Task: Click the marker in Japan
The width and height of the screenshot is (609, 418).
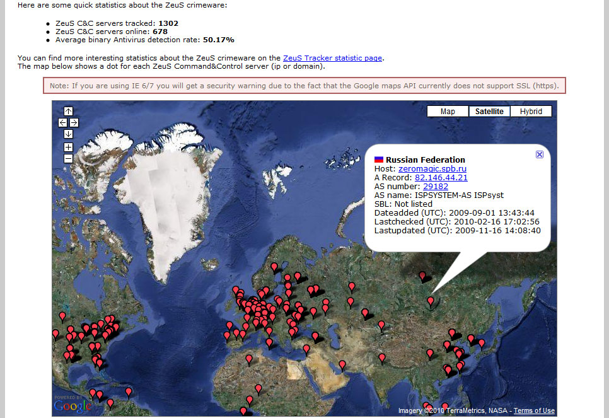Action: click(x=482, y=344)
